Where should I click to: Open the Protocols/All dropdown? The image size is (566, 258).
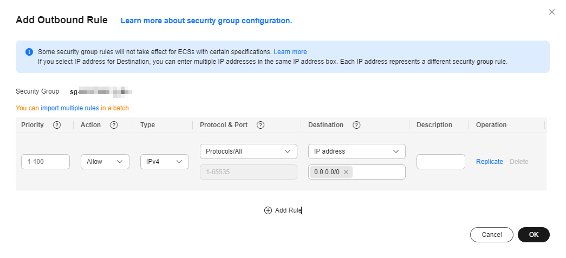(249, 151)
